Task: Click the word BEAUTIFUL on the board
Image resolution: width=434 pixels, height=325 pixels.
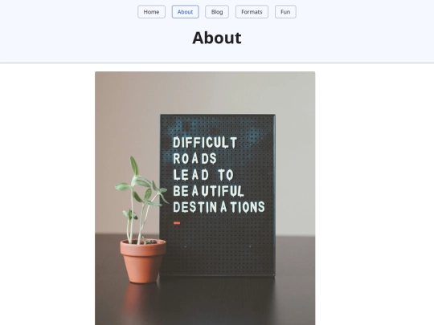Action: click(208, 191)
